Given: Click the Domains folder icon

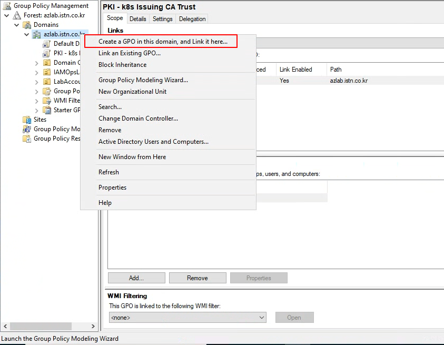Looking at the screenshot, I should [x=27, y=25].
